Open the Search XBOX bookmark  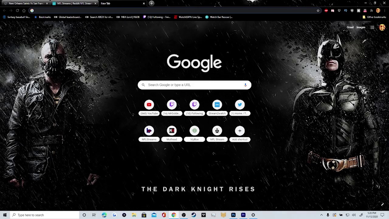pos(99,17)
